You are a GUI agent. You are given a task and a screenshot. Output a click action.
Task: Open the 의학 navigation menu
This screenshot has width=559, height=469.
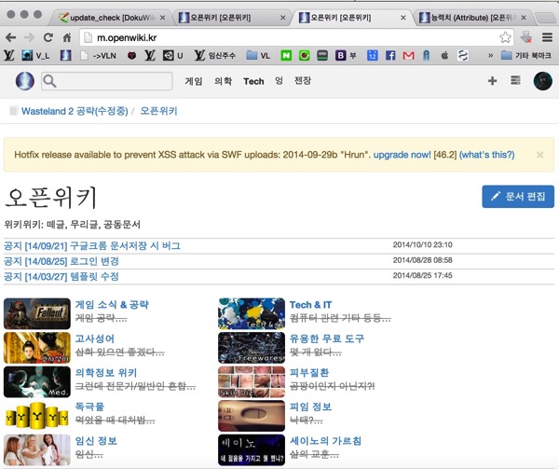[x=223, y=81]
